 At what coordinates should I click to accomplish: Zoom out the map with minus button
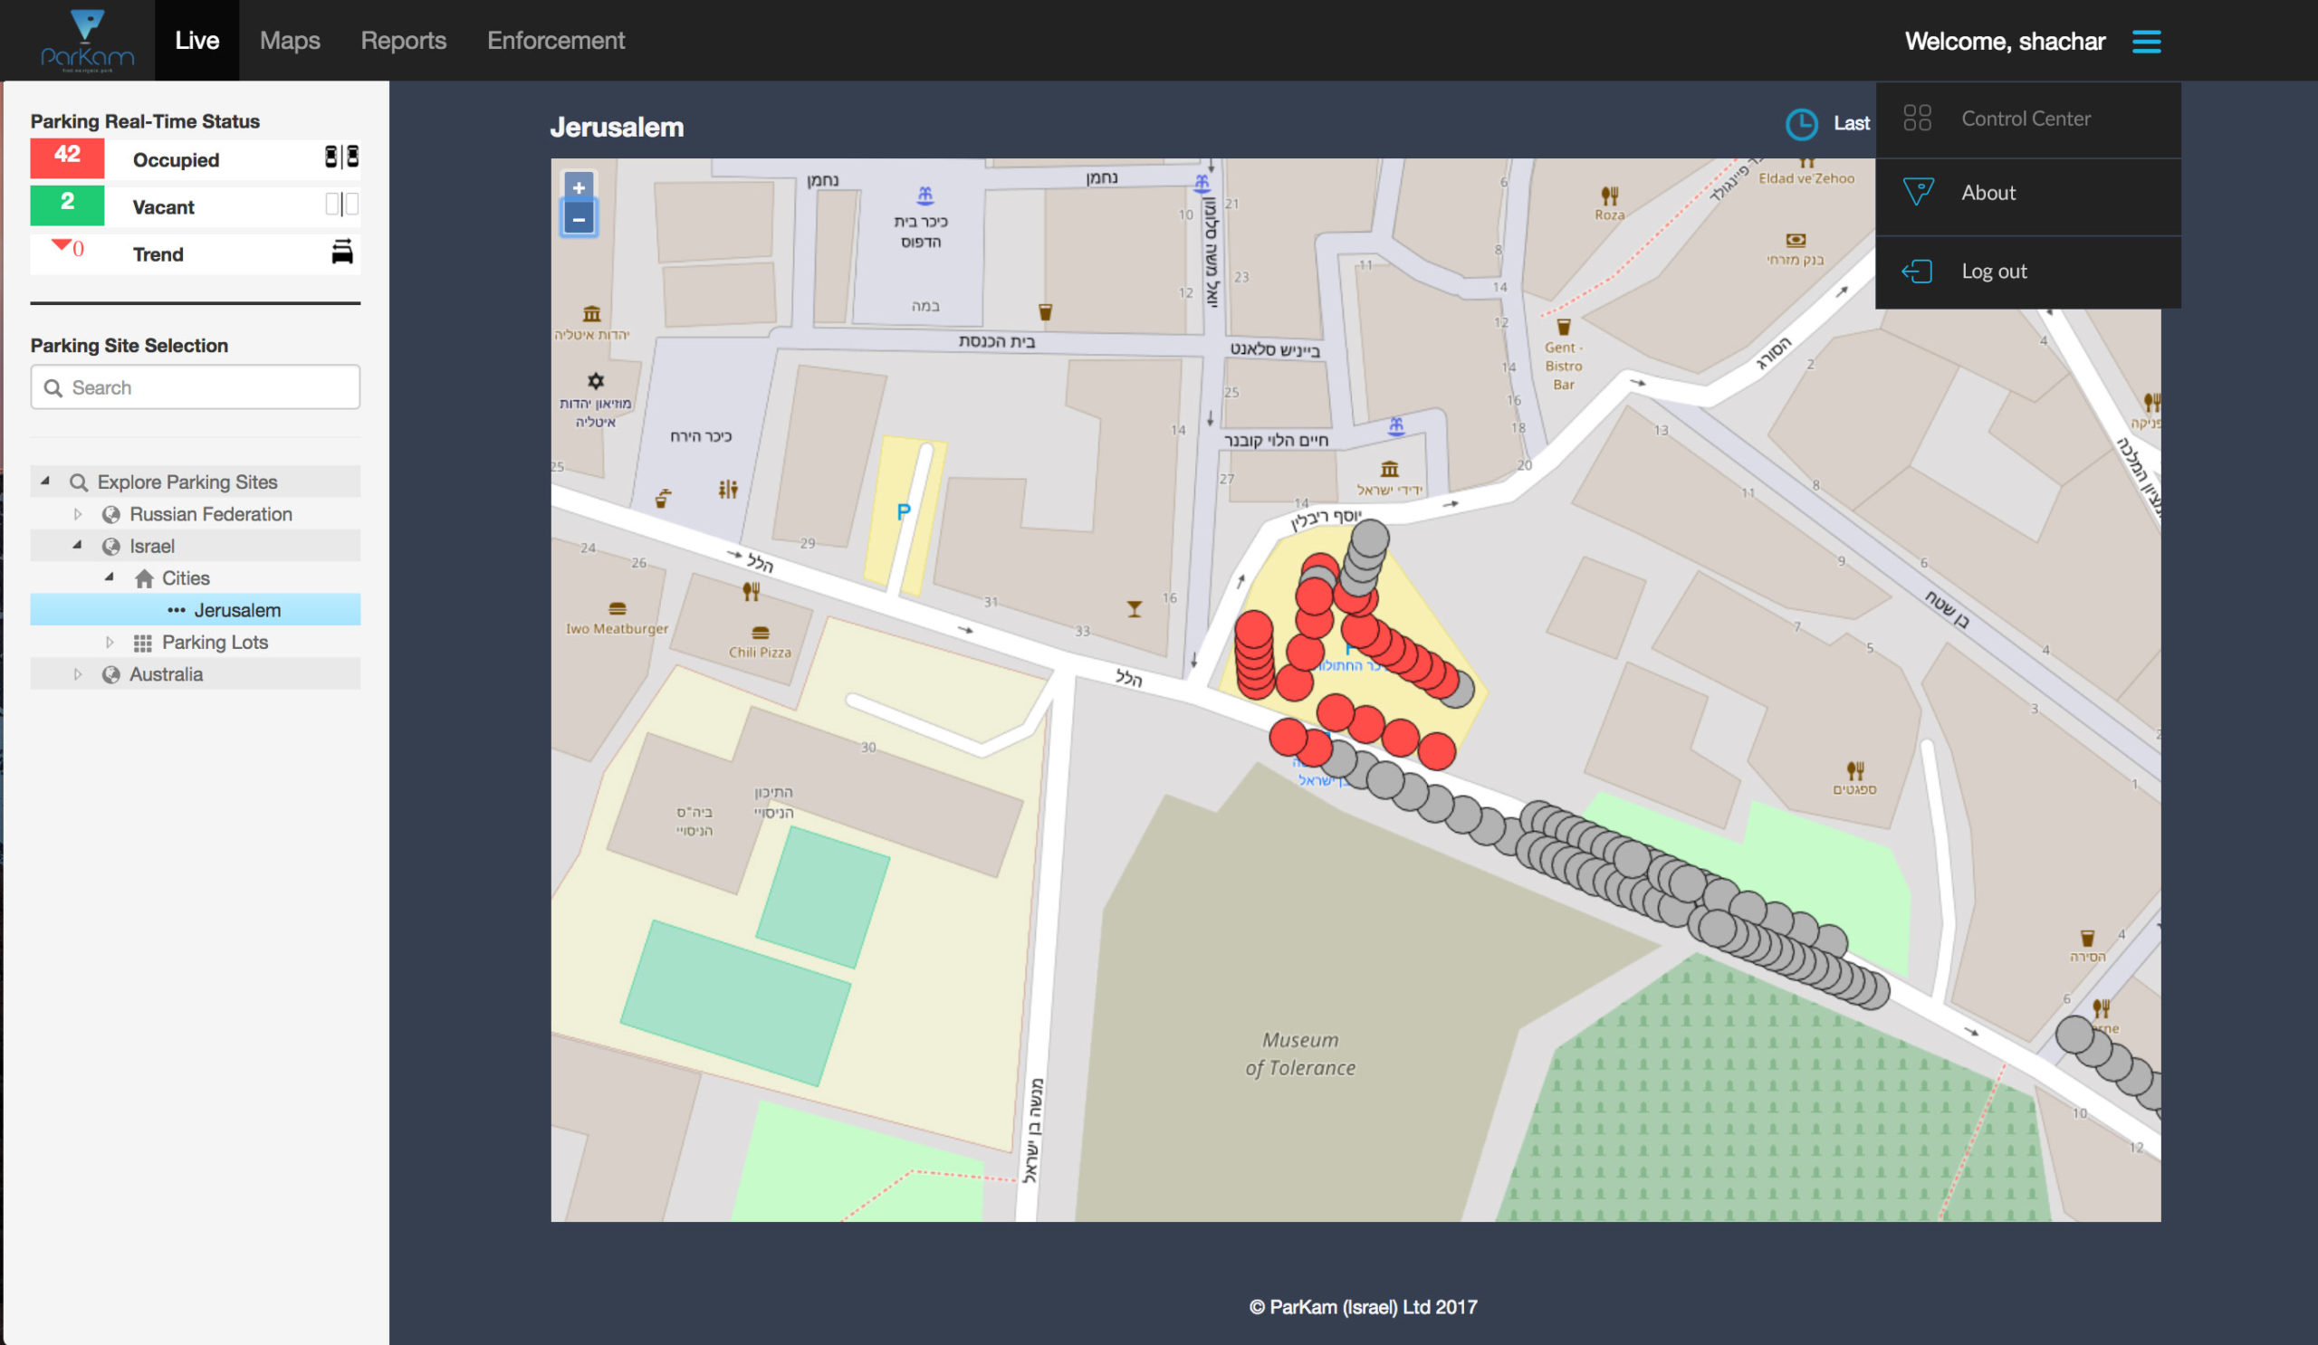(x=579, y=219)
